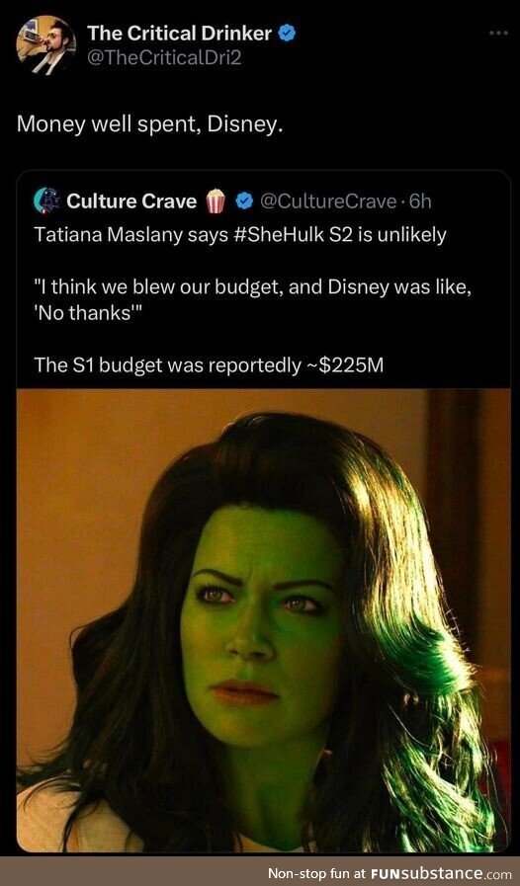Click the "No thanks" line in quoted tweet
This screenshot has height=886, width=520.
[85, 314]
